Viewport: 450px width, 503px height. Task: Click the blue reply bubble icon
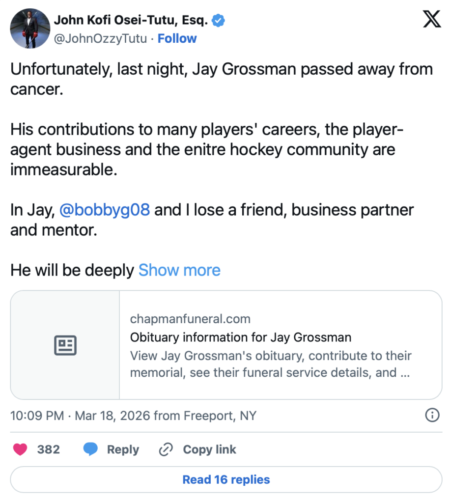coord(90,449)
